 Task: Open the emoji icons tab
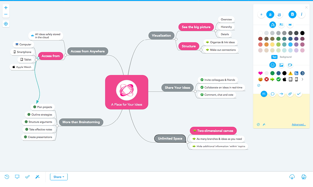(273, 65)
